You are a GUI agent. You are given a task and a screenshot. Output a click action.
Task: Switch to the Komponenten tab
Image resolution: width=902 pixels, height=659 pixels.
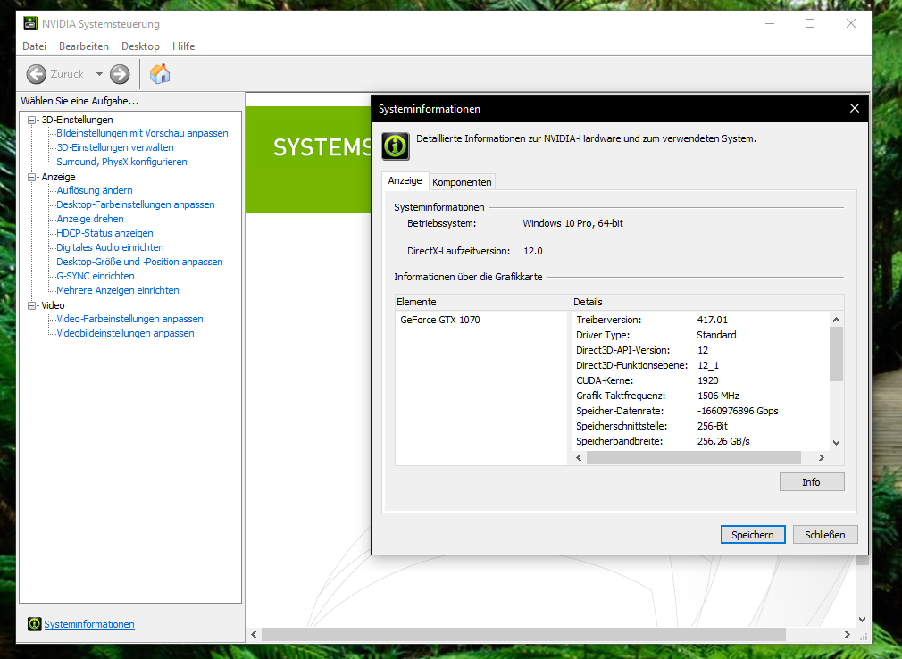click(462, 182)
